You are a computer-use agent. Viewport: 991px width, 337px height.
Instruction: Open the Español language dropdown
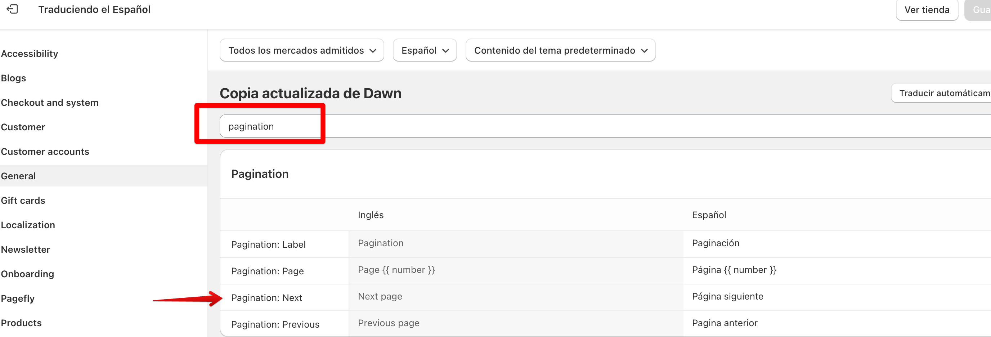(425, 50)
